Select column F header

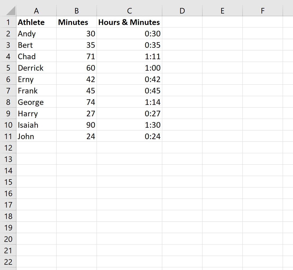(x=262, y=11)
